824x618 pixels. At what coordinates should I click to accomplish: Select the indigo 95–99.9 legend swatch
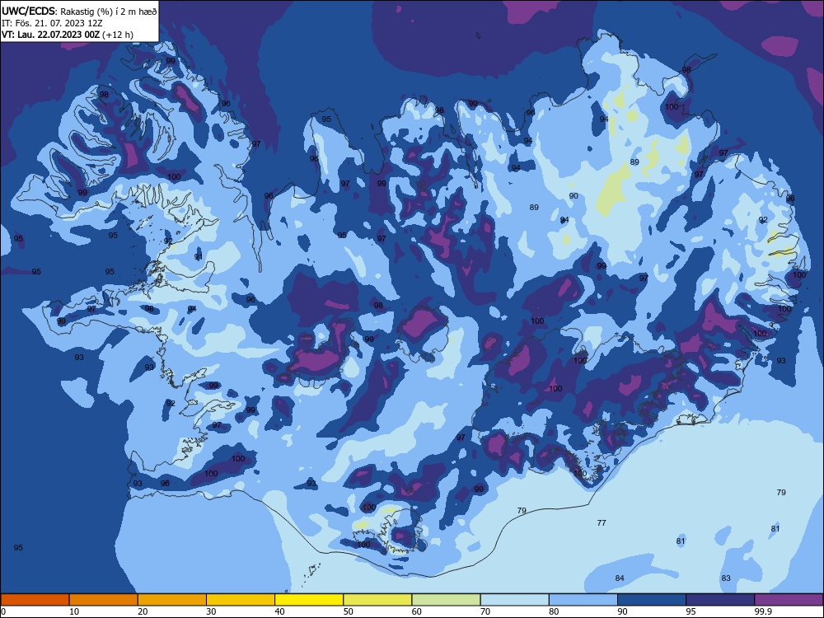point(720,600)
